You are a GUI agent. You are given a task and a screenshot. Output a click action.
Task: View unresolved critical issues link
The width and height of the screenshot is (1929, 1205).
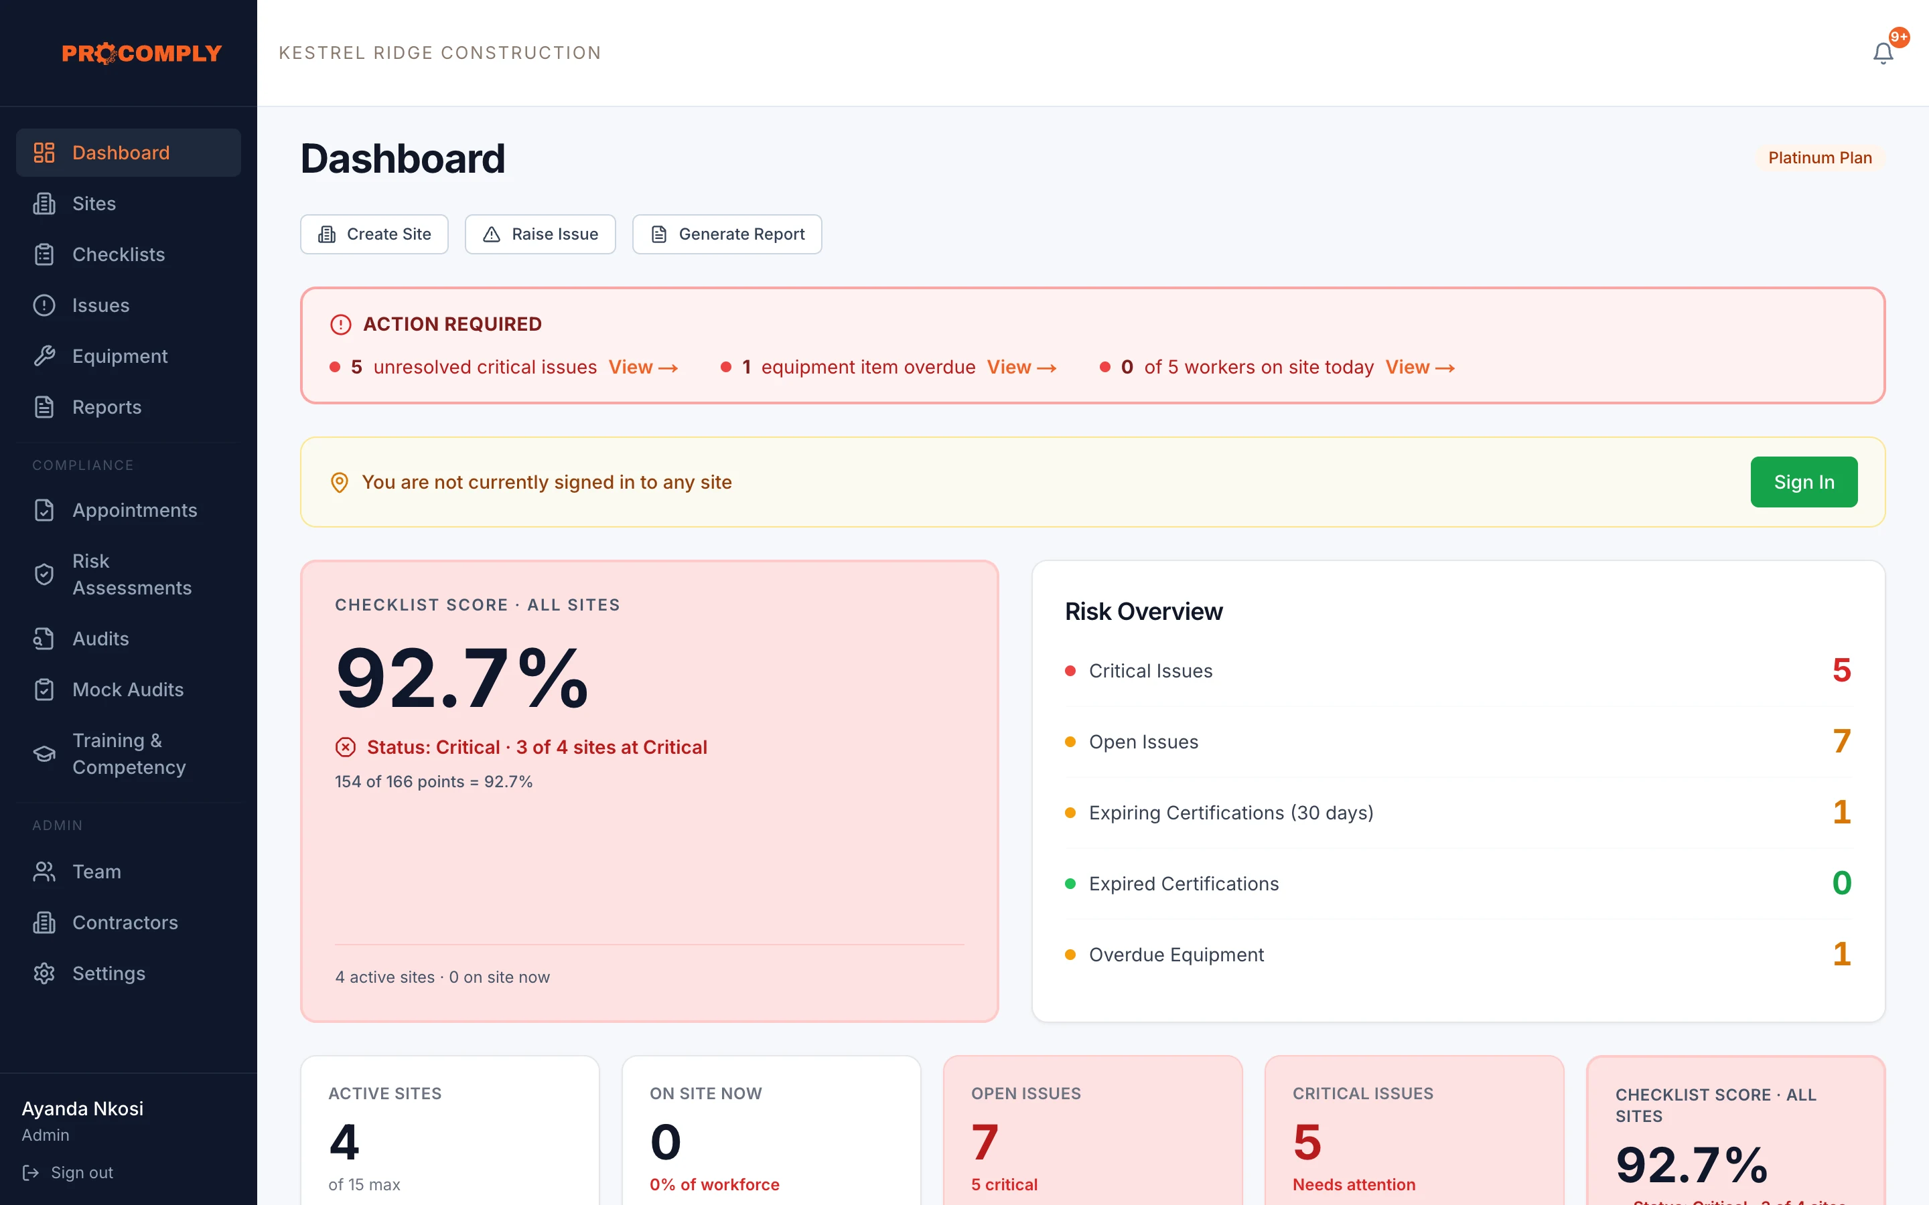[x=643, y=368]
